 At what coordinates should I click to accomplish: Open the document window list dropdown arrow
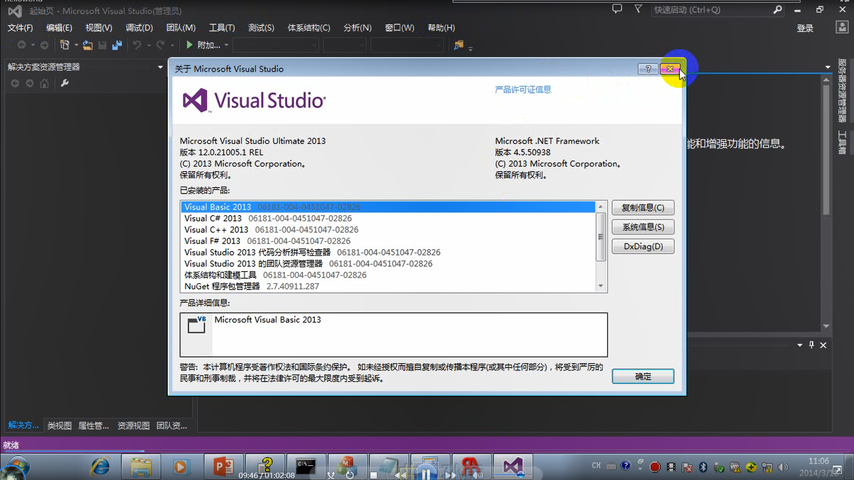pyautogui.click(x=827, y=67)
